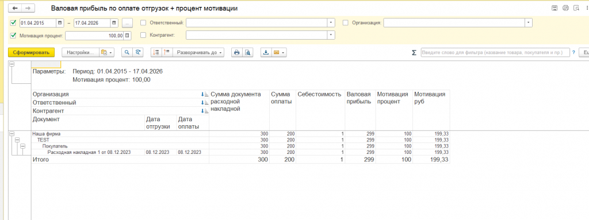Open the Разворачивать до dropdown

coord(198,53)
